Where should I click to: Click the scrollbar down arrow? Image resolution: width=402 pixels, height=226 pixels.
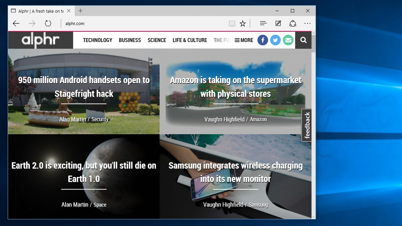pyautogui.click(x=314, y=217)
